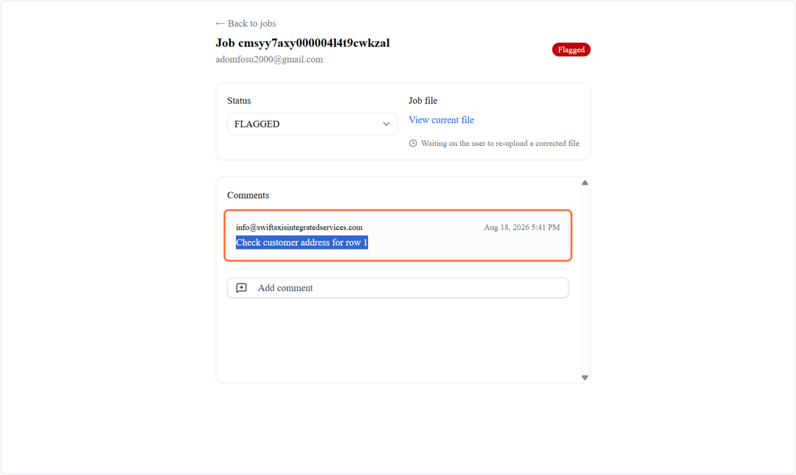The width and height of the screenshot is (796, 475).
Task: Click the chevron in the Status dropdown
Action: click(x=386, y=124)
